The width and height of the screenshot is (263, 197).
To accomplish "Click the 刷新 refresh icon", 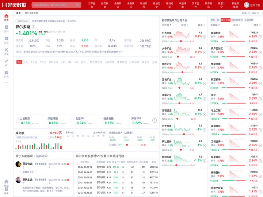I will point(249,13).
